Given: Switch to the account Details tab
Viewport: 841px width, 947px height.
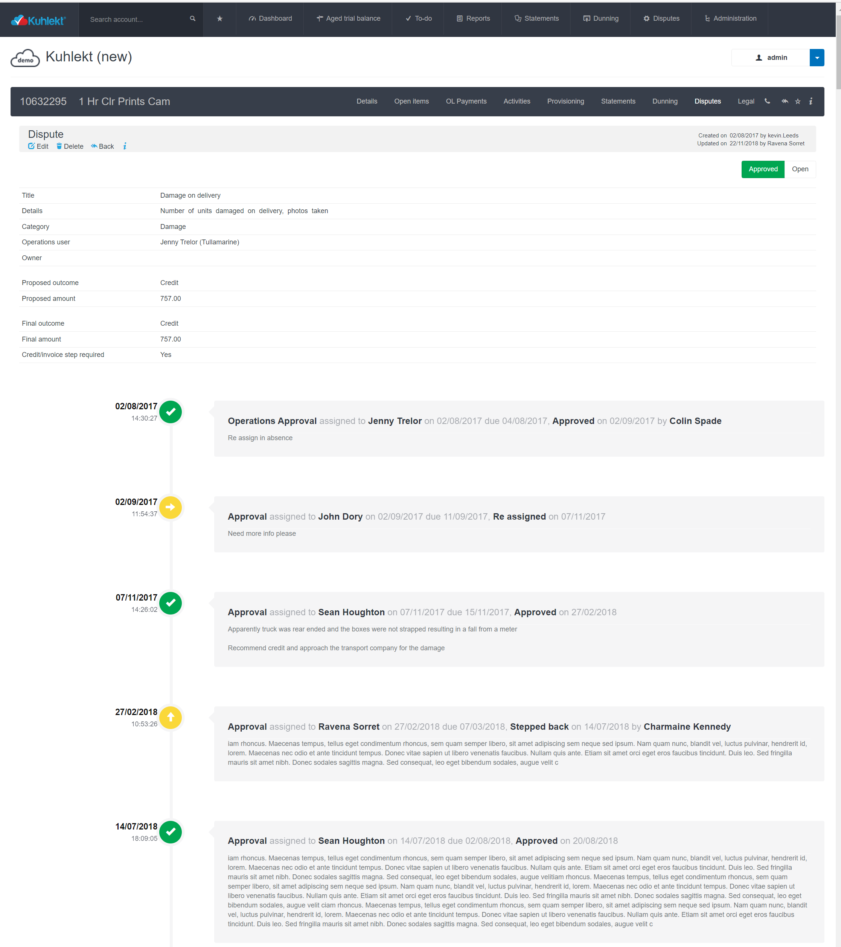Looking at the screenshot, I should coord(367,101).
